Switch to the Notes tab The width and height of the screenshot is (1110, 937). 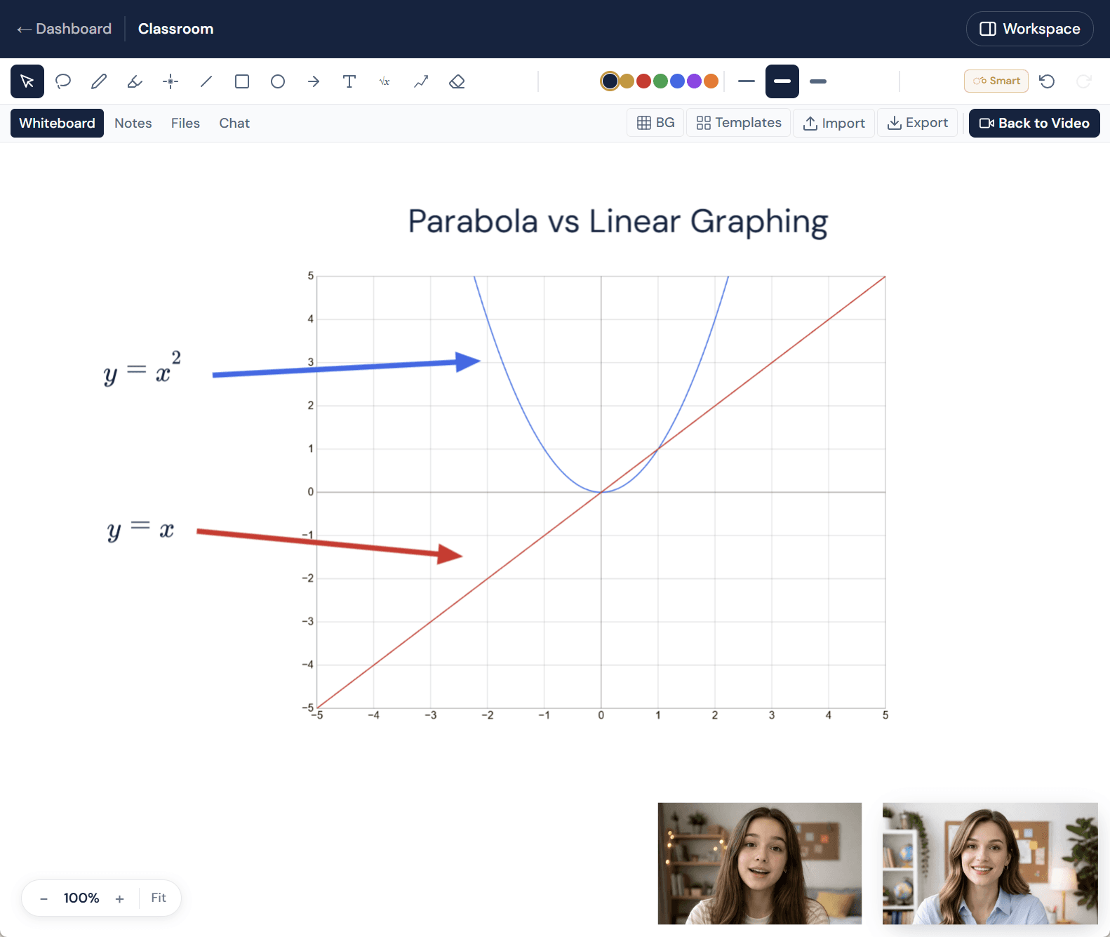click(133, 123)
